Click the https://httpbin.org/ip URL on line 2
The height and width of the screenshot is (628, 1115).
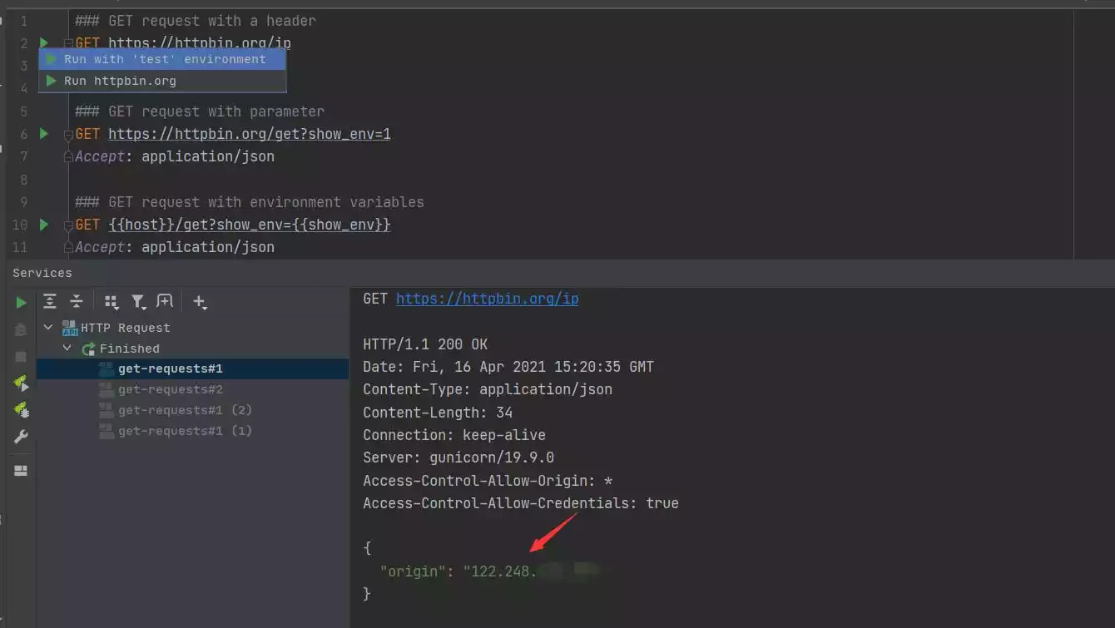[x=200, y=43]
